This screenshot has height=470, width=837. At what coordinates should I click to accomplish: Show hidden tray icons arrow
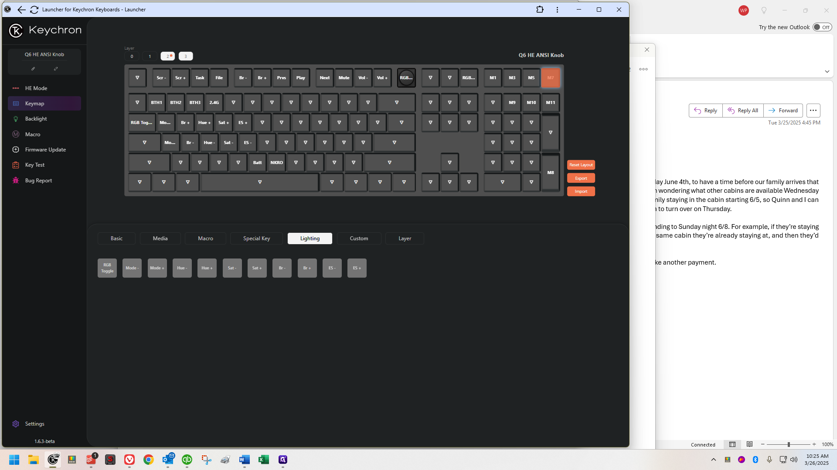714,460
